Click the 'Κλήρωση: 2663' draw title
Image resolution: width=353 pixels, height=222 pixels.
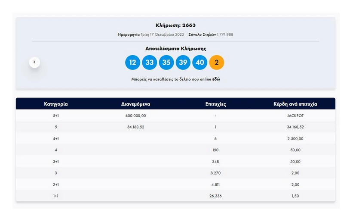[x=175, y=25]
